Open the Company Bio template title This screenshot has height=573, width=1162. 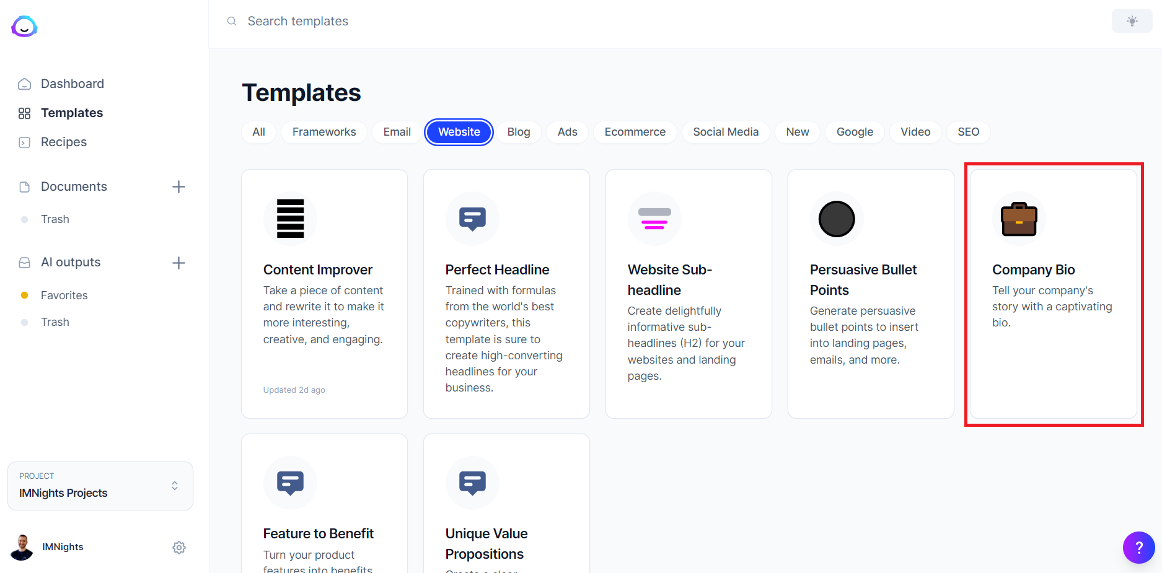click(x=1034, y=269)
